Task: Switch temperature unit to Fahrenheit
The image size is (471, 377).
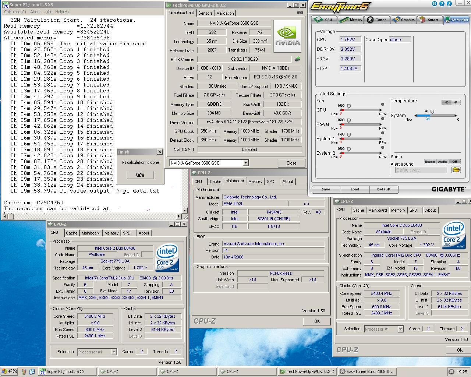Action: (x=456, y=102)
